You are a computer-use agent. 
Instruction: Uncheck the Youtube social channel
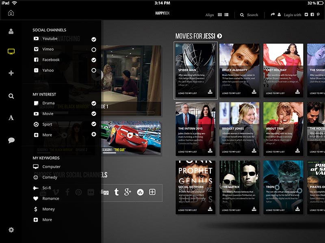(x=94, y=39)
